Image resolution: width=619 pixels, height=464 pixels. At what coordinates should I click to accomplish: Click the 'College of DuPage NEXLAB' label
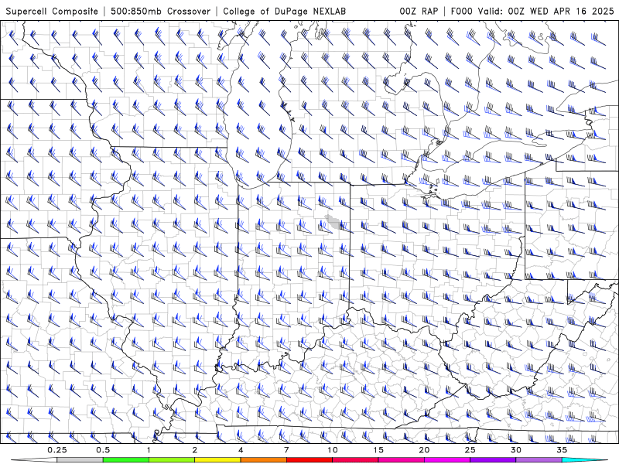point(284,11)
